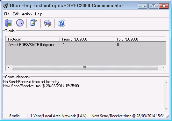This screenshot has width=172, height=121.
Task: Sort by the Protocol column header
Action: click(33, 39)
